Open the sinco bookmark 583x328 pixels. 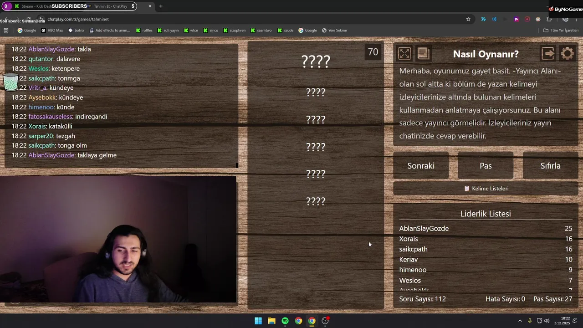pos(210,31)
